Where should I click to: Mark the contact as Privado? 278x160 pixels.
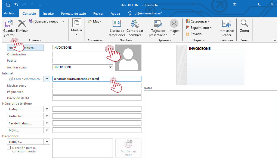coord(194,34)
